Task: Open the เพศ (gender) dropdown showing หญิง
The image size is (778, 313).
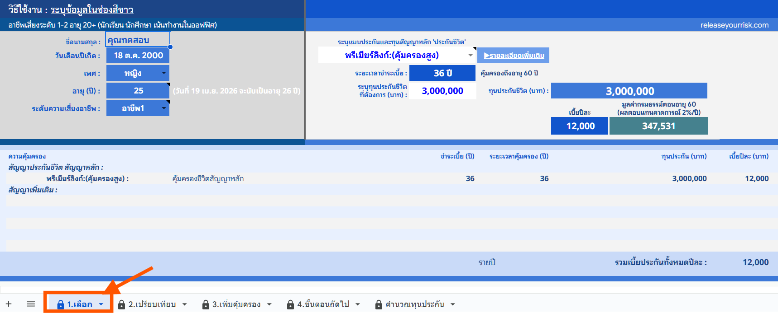Action: pos(164,73)
